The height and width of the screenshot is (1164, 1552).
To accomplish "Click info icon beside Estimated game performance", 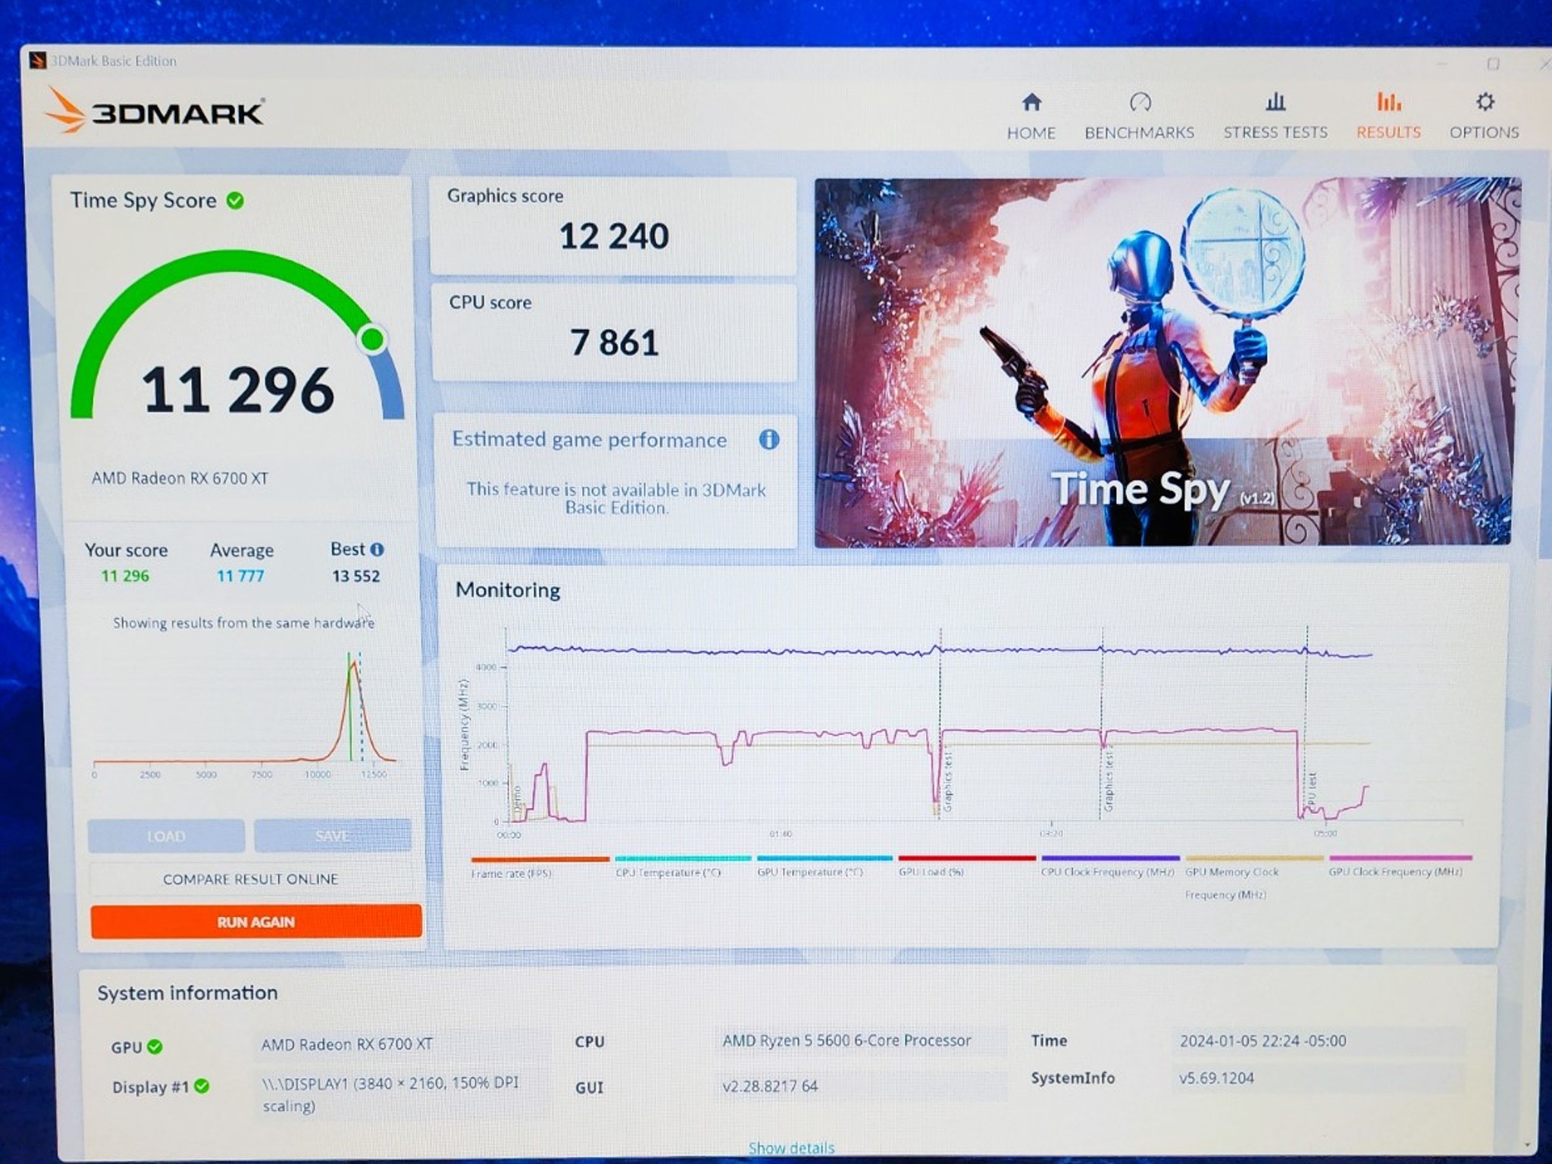I will pos(769,440).
